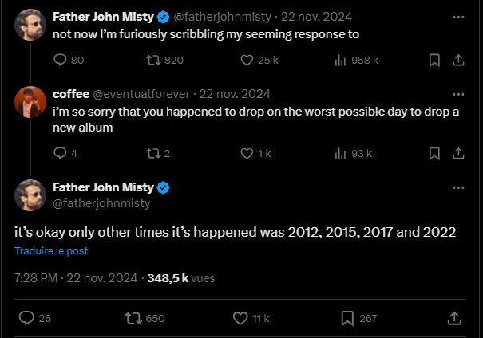
Task: Like the first tweet with 25k likes
Action: tap(247, 60)
